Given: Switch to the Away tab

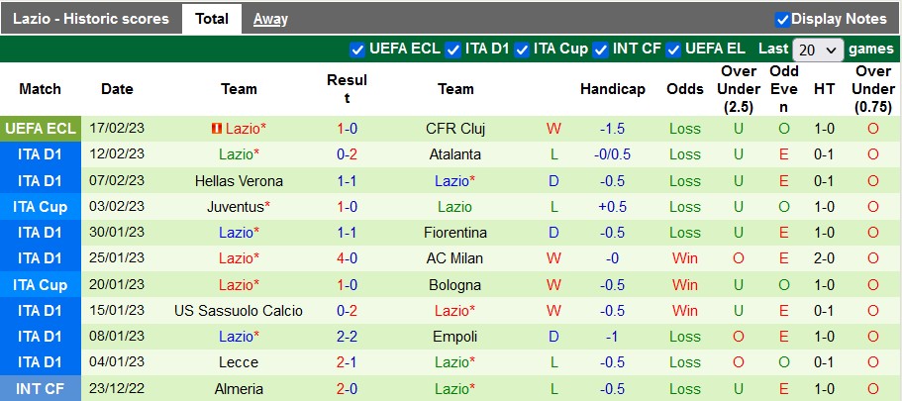Looking at the screenshot, I should point(270,19).
